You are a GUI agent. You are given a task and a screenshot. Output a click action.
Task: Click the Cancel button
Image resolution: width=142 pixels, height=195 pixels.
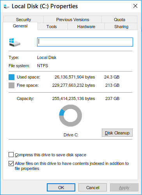pos(92,188)
